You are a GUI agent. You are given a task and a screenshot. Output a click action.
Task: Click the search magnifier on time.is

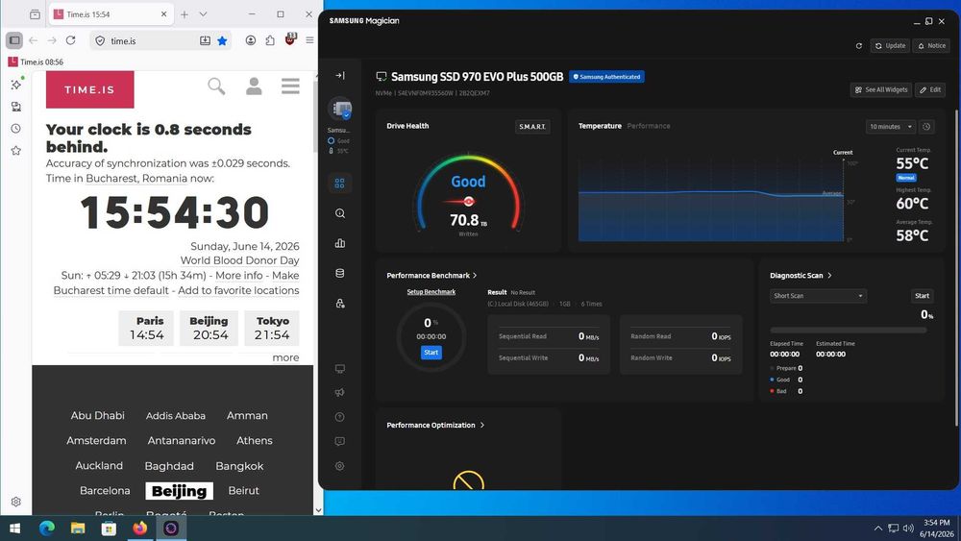pyautogui.click(x=216, y=86)
